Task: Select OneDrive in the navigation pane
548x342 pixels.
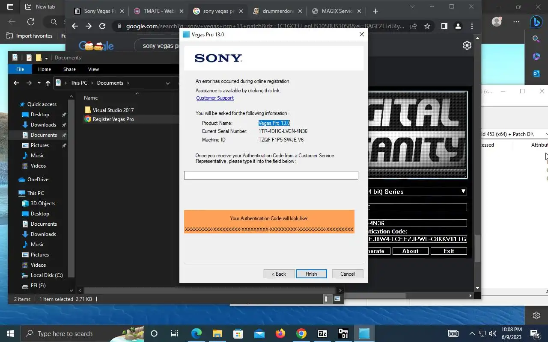Action: [x=38, y=180]
